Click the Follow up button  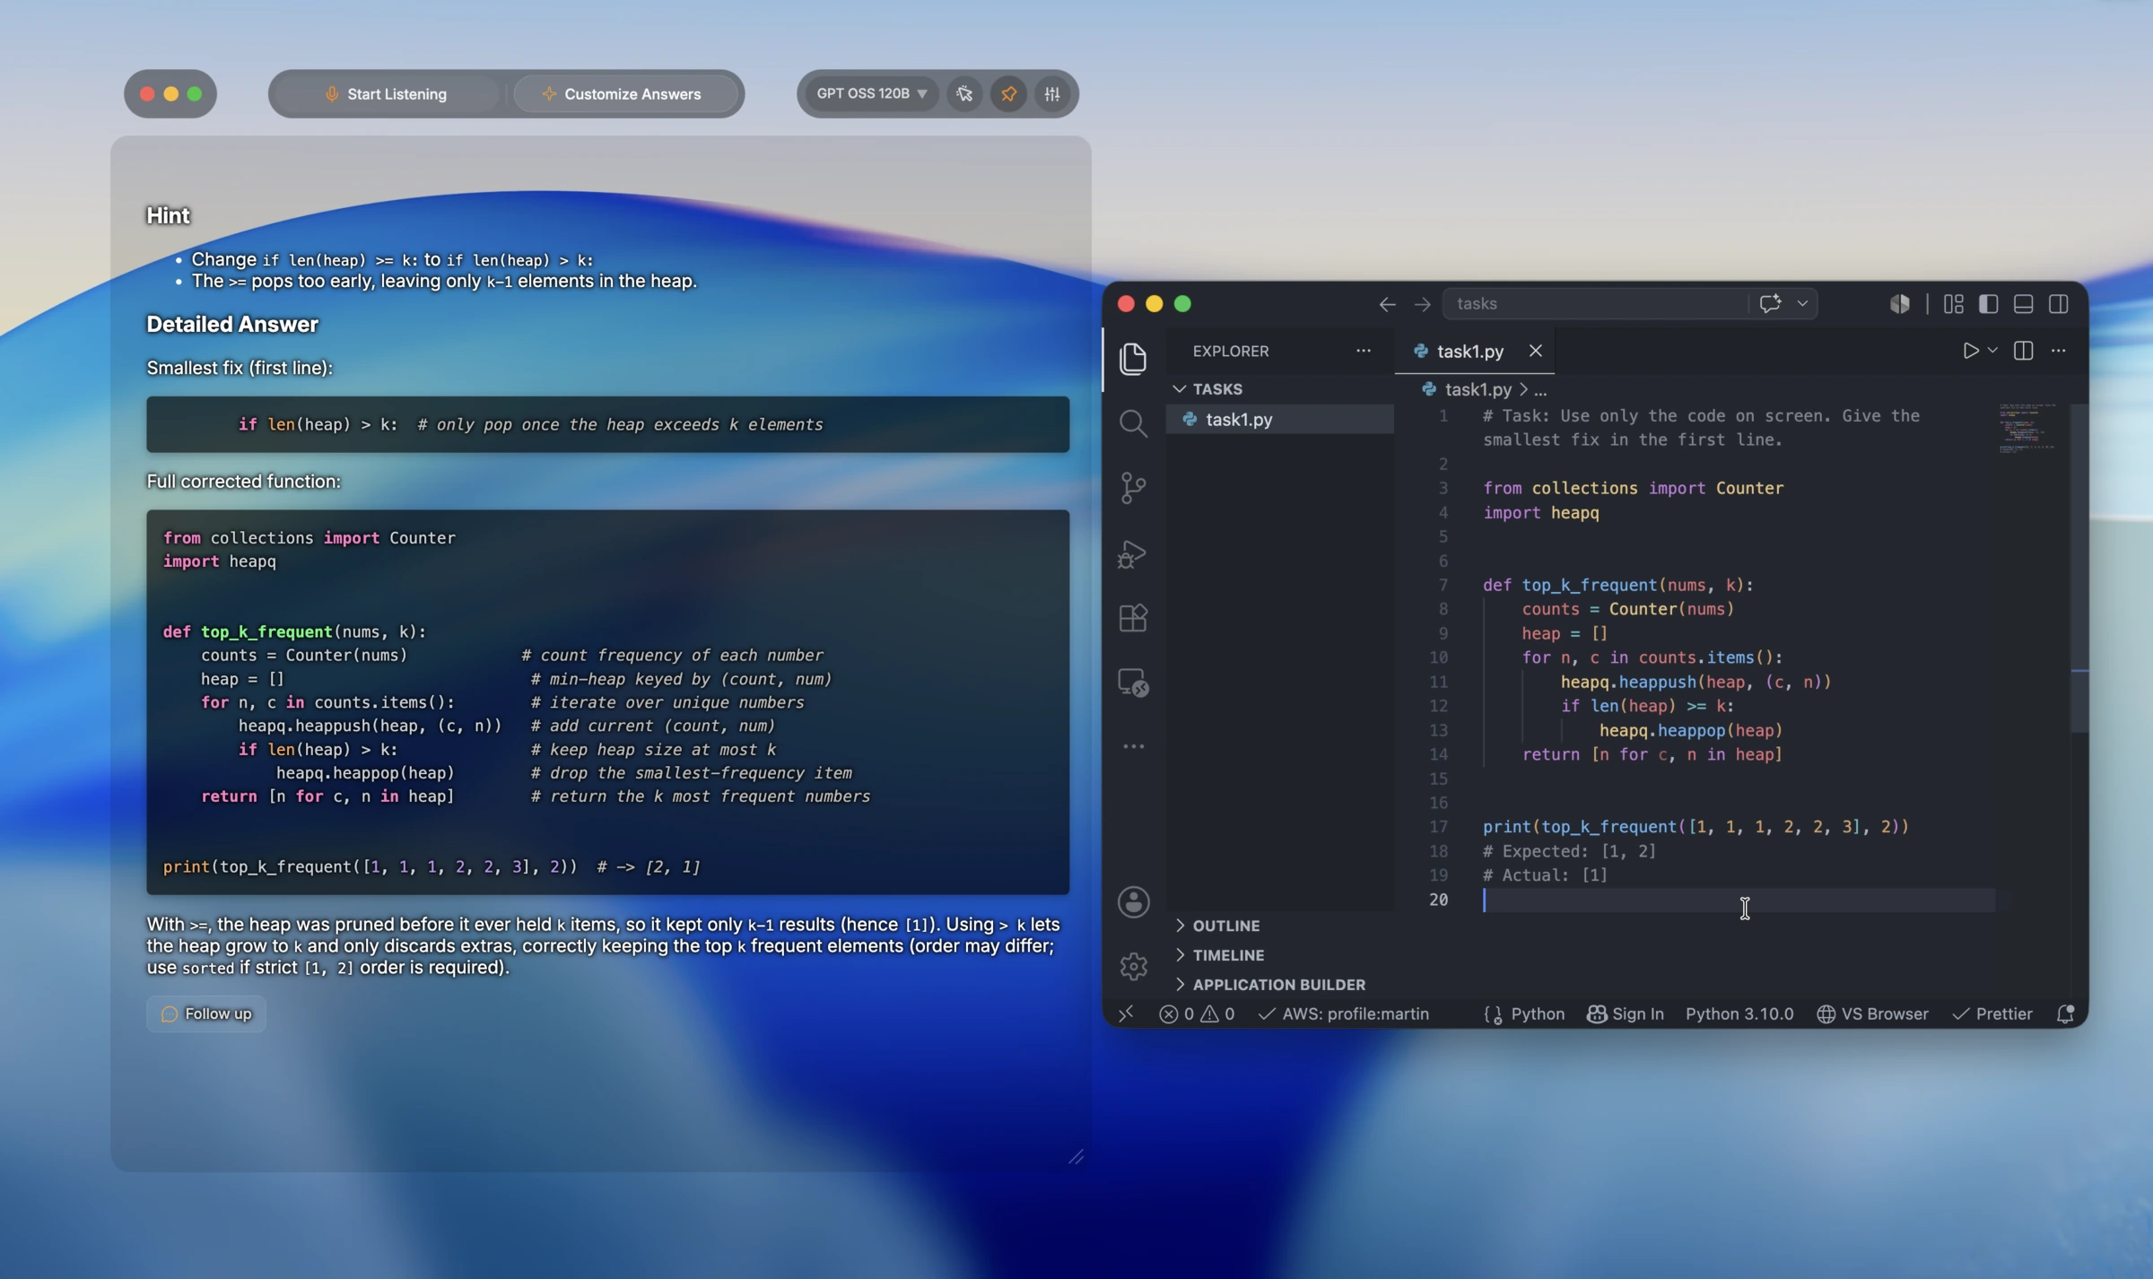tap(206, 1014)
